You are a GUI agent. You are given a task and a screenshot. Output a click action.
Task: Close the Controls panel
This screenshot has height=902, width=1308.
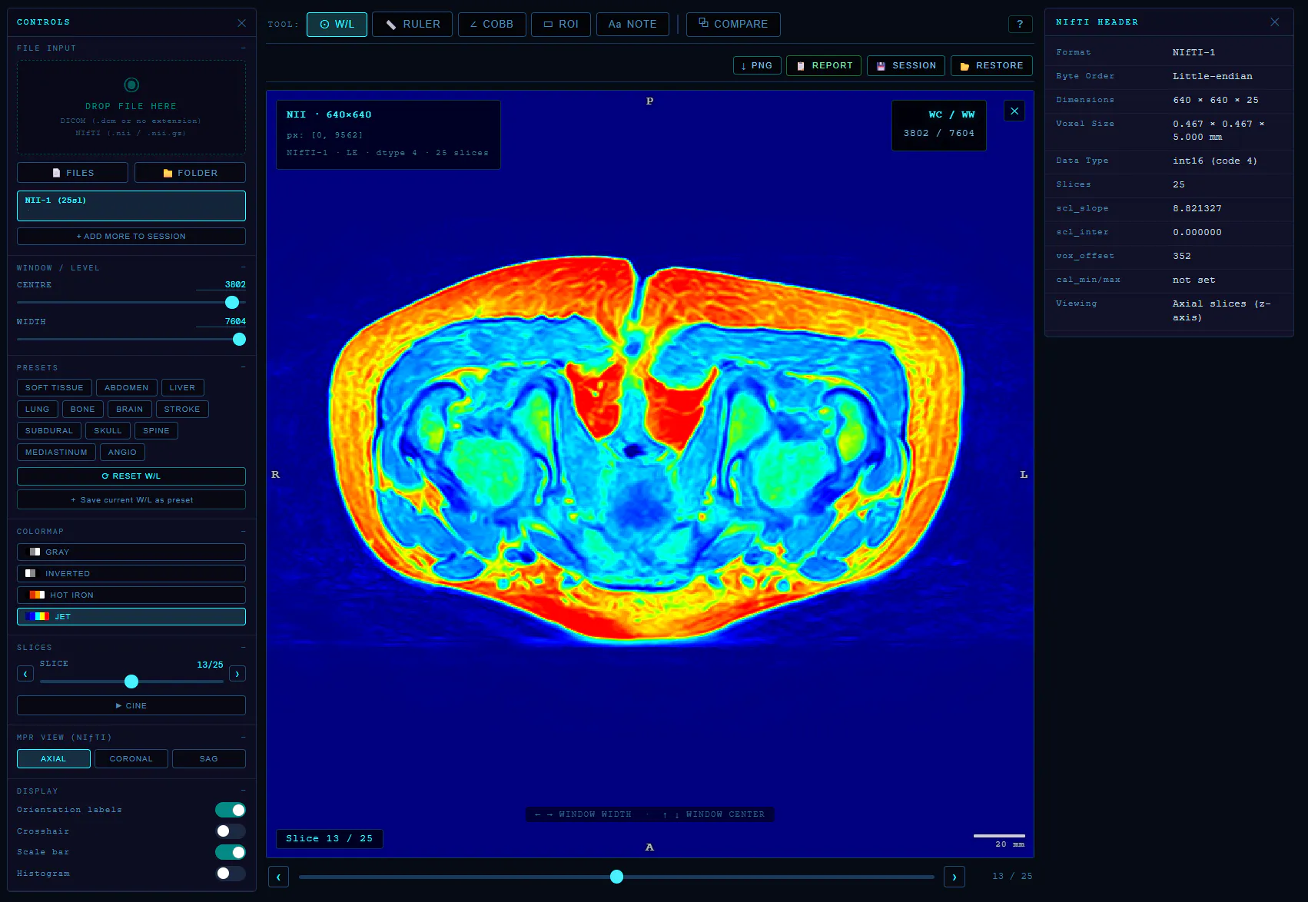(x=242, y=23)
